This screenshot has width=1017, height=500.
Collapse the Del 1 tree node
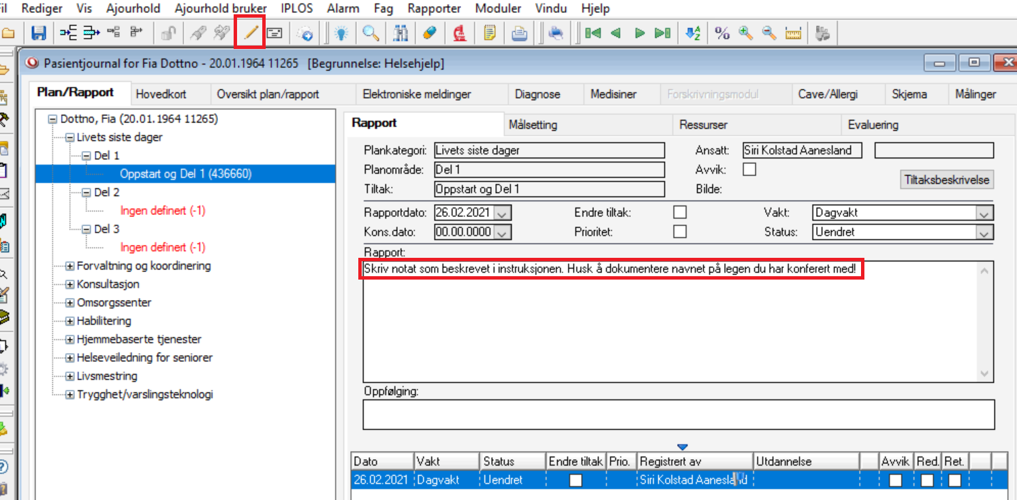pos(86,156)
